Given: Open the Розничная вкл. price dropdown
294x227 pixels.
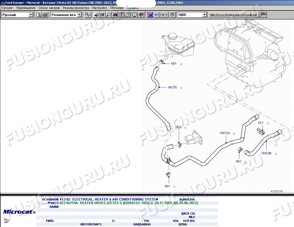Looking at the screenshot, I should coord(79,15).
